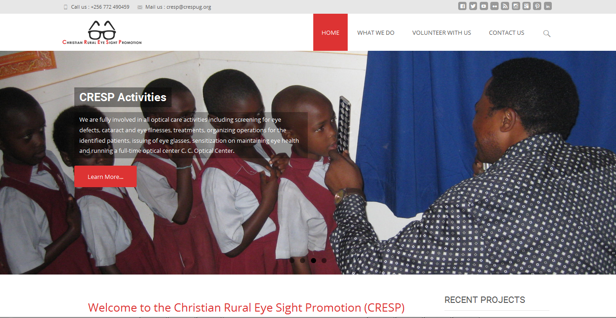
Task: Open the search magnifier icon
Action: click(547, 33)
